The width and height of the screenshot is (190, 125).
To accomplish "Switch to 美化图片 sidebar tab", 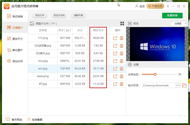I will coord(15,50).
